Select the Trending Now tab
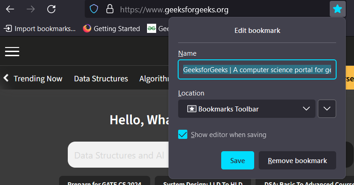The width and height of the screenshot is (354, 185). [38, 79]
